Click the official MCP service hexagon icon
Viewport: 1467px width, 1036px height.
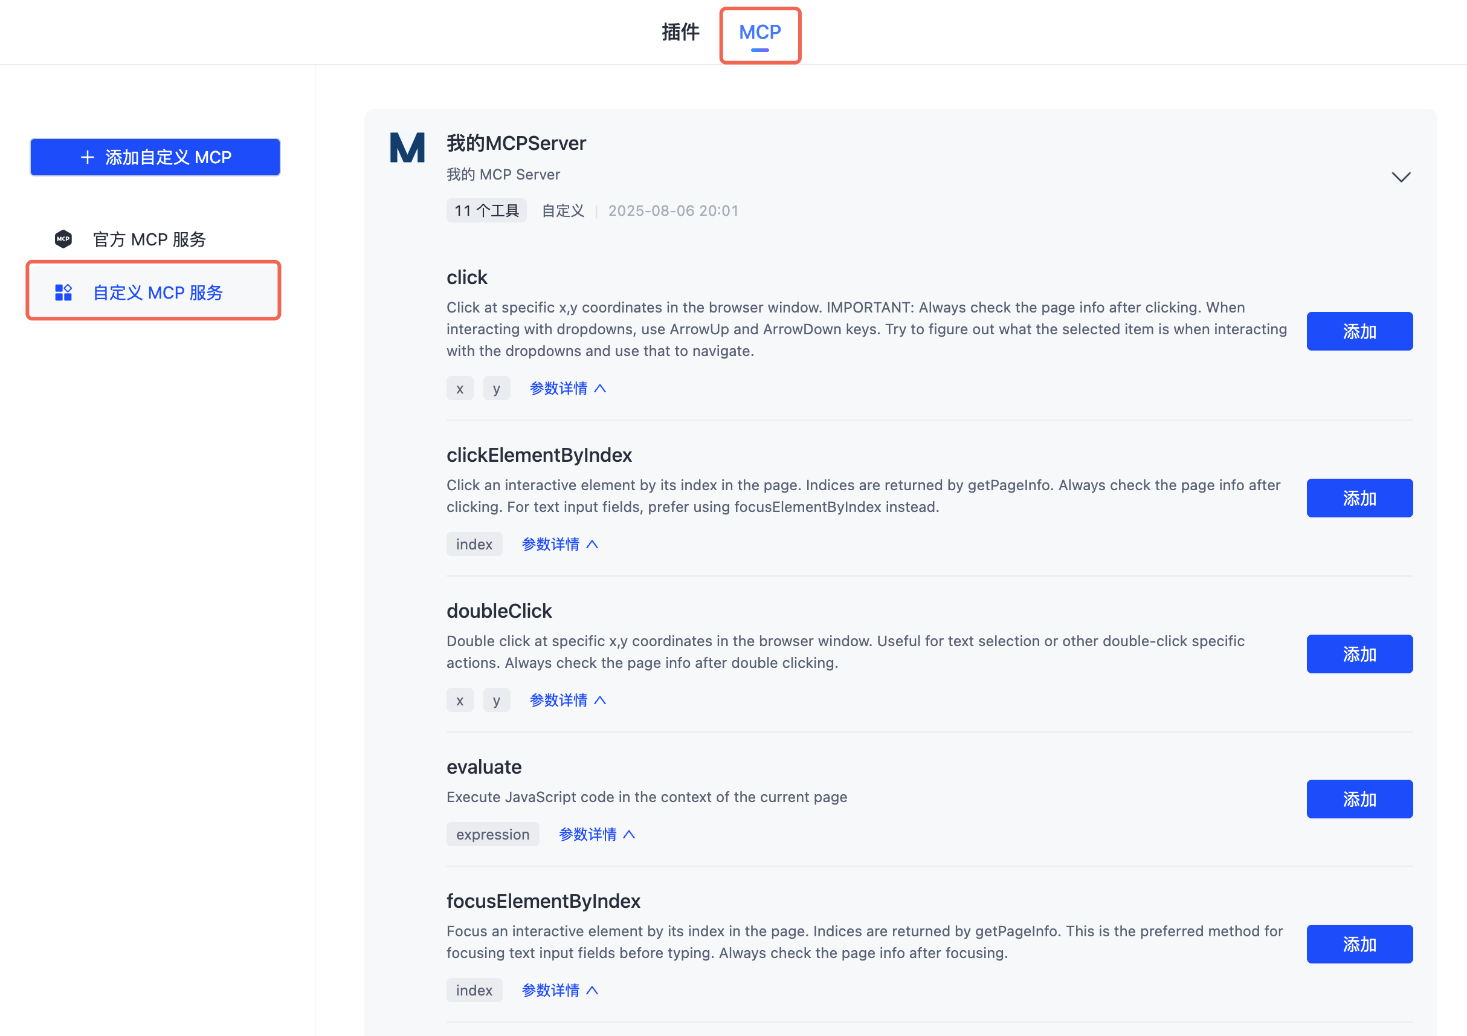pyautogui.click(x=63, y=239)
